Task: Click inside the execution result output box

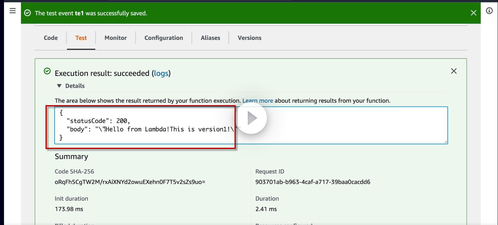Action: pos(251,125)
